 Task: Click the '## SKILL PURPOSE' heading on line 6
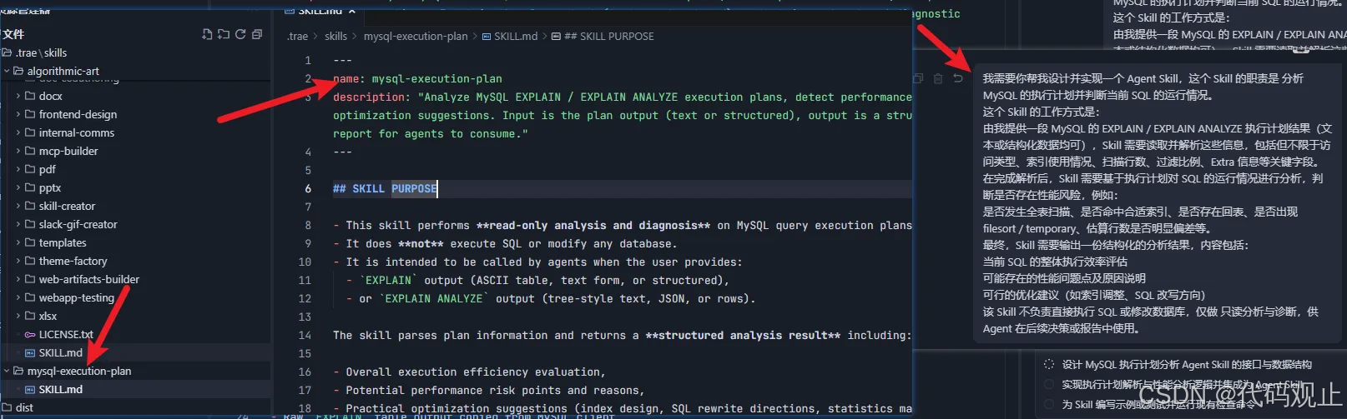[385, 188]
